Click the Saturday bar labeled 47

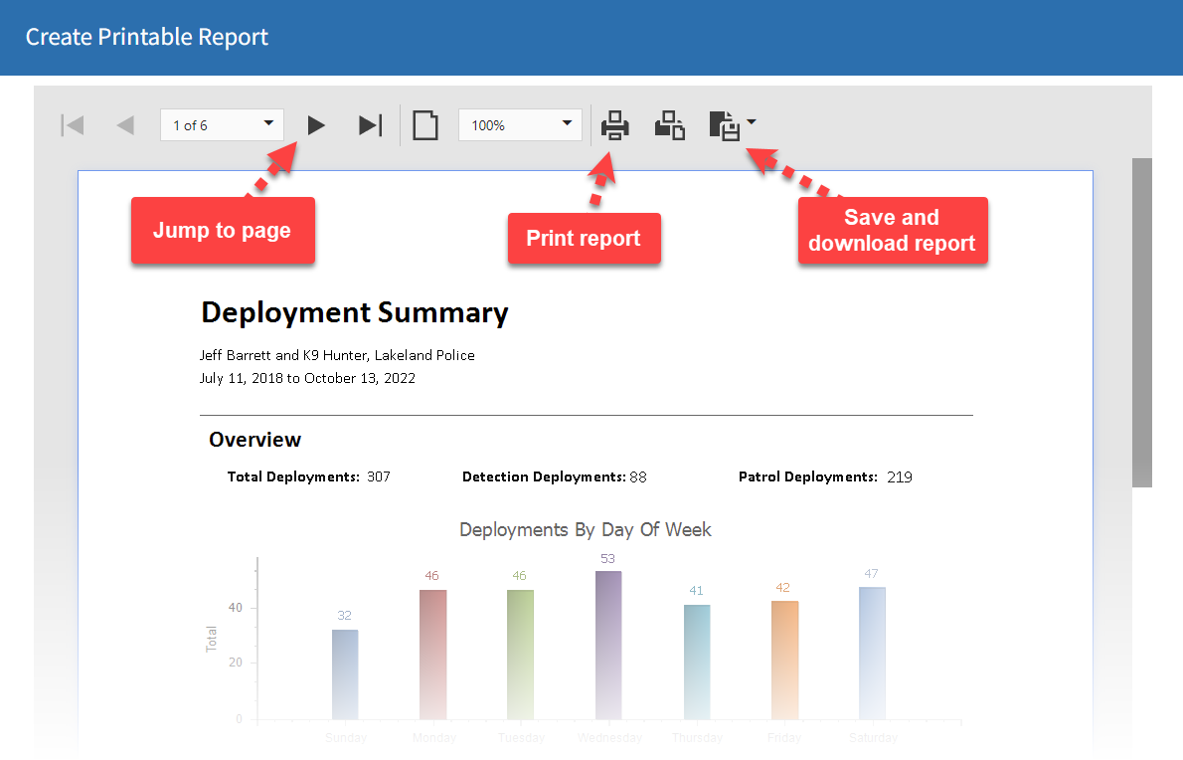pyautogui.click(x=872, y=654)
